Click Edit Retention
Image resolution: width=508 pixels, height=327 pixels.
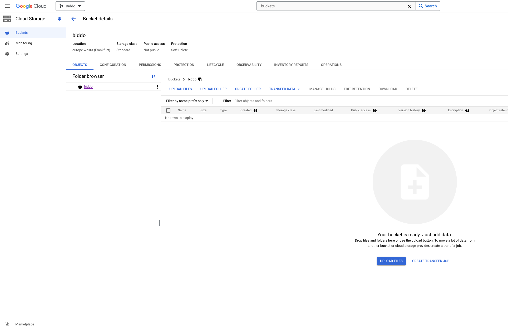click(357, 89)
